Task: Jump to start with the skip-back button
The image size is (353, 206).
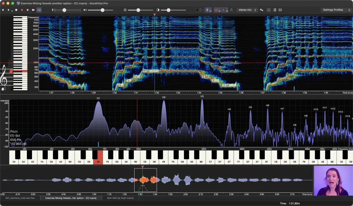Action: (3, 10)
